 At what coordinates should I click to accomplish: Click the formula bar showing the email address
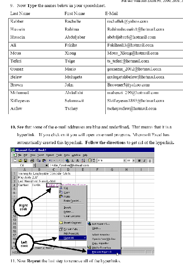[102, 165]
